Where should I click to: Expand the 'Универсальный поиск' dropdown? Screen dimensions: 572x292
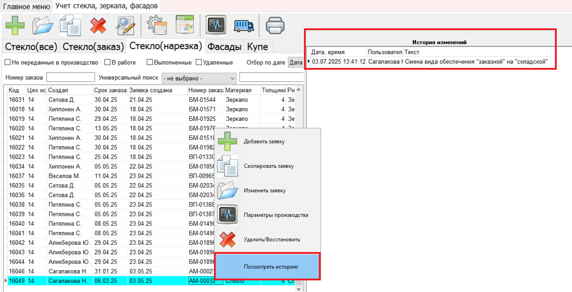(232, 78)
